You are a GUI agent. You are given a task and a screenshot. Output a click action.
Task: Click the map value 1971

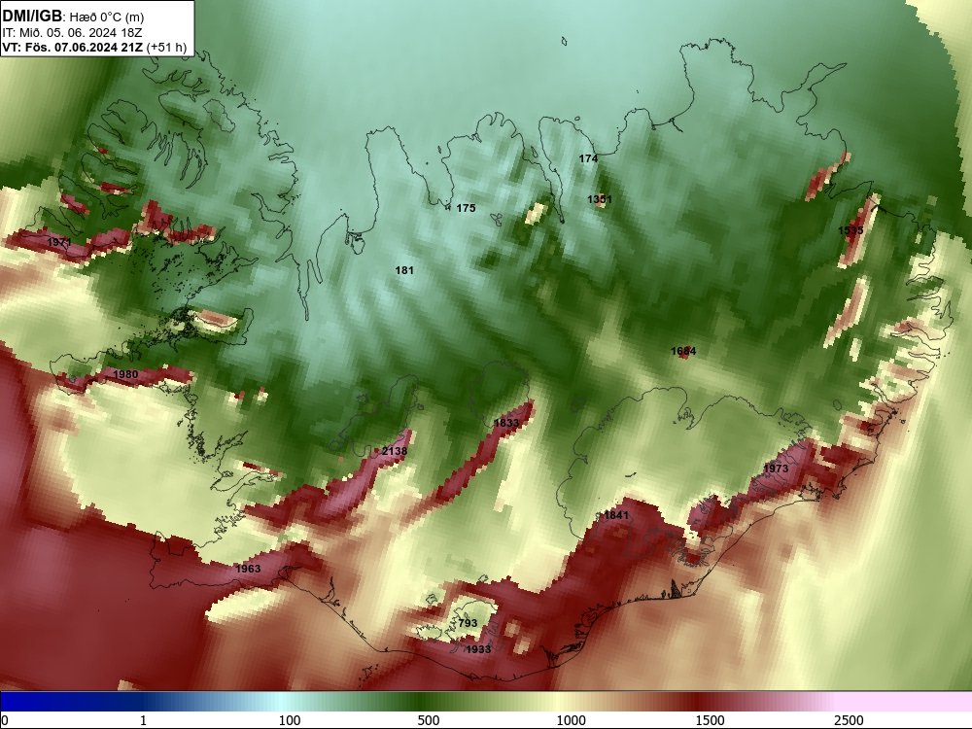click(59, 242)
